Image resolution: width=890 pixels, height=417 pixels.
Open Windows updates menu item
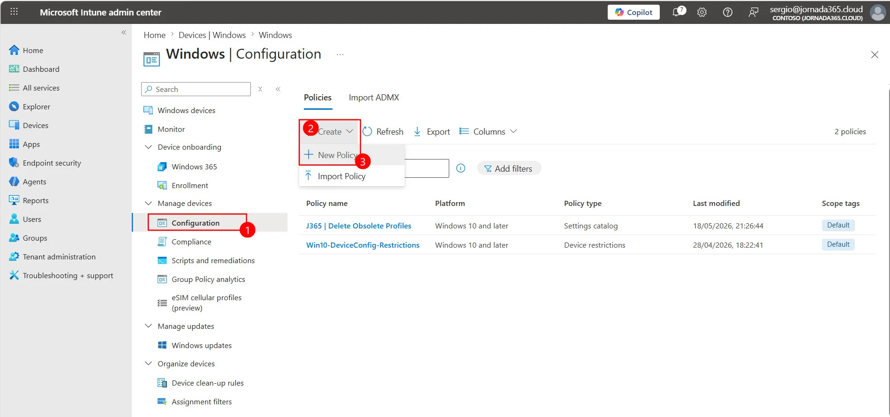[202, 345]
